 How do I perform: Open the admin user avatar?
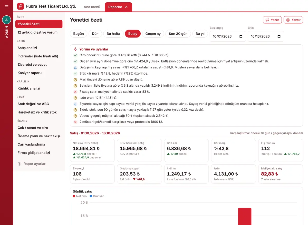(x=6, y=20)
